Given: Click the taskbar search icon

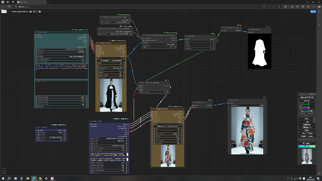Looking at the screenshot, I should click(9, 178).
